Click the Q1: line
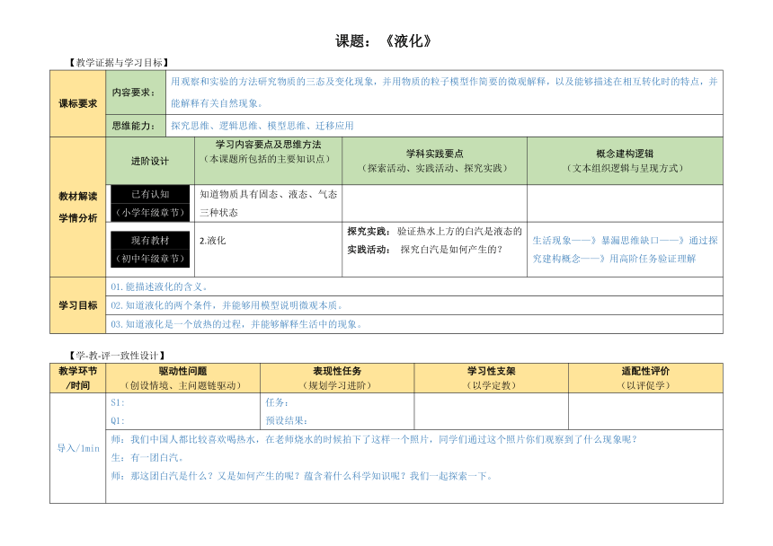 click(x=118, y=421)
